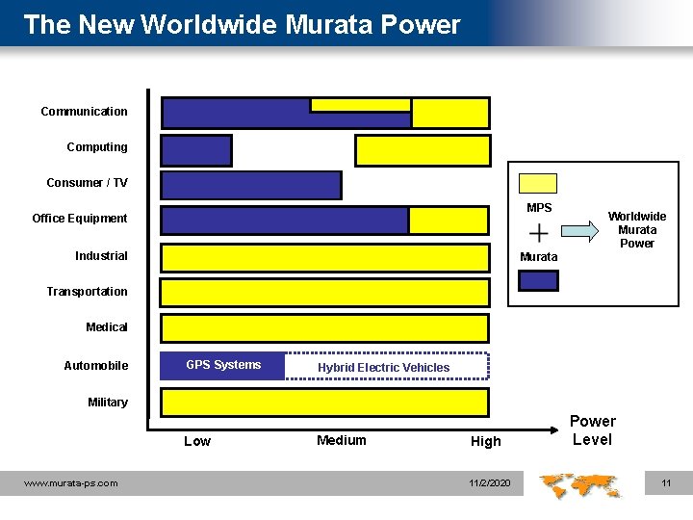Screen dimensions: 693x520
Task: Click the 'MPS' legend label
Action: (x=539, y=208)
